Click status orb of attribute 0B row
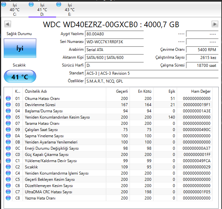Viewport: 222px width, 209px height. 8,142
